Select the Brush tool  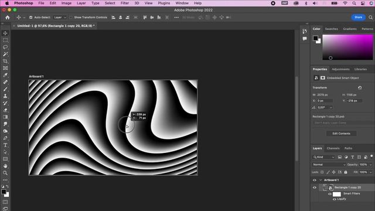tap(5, 89)
